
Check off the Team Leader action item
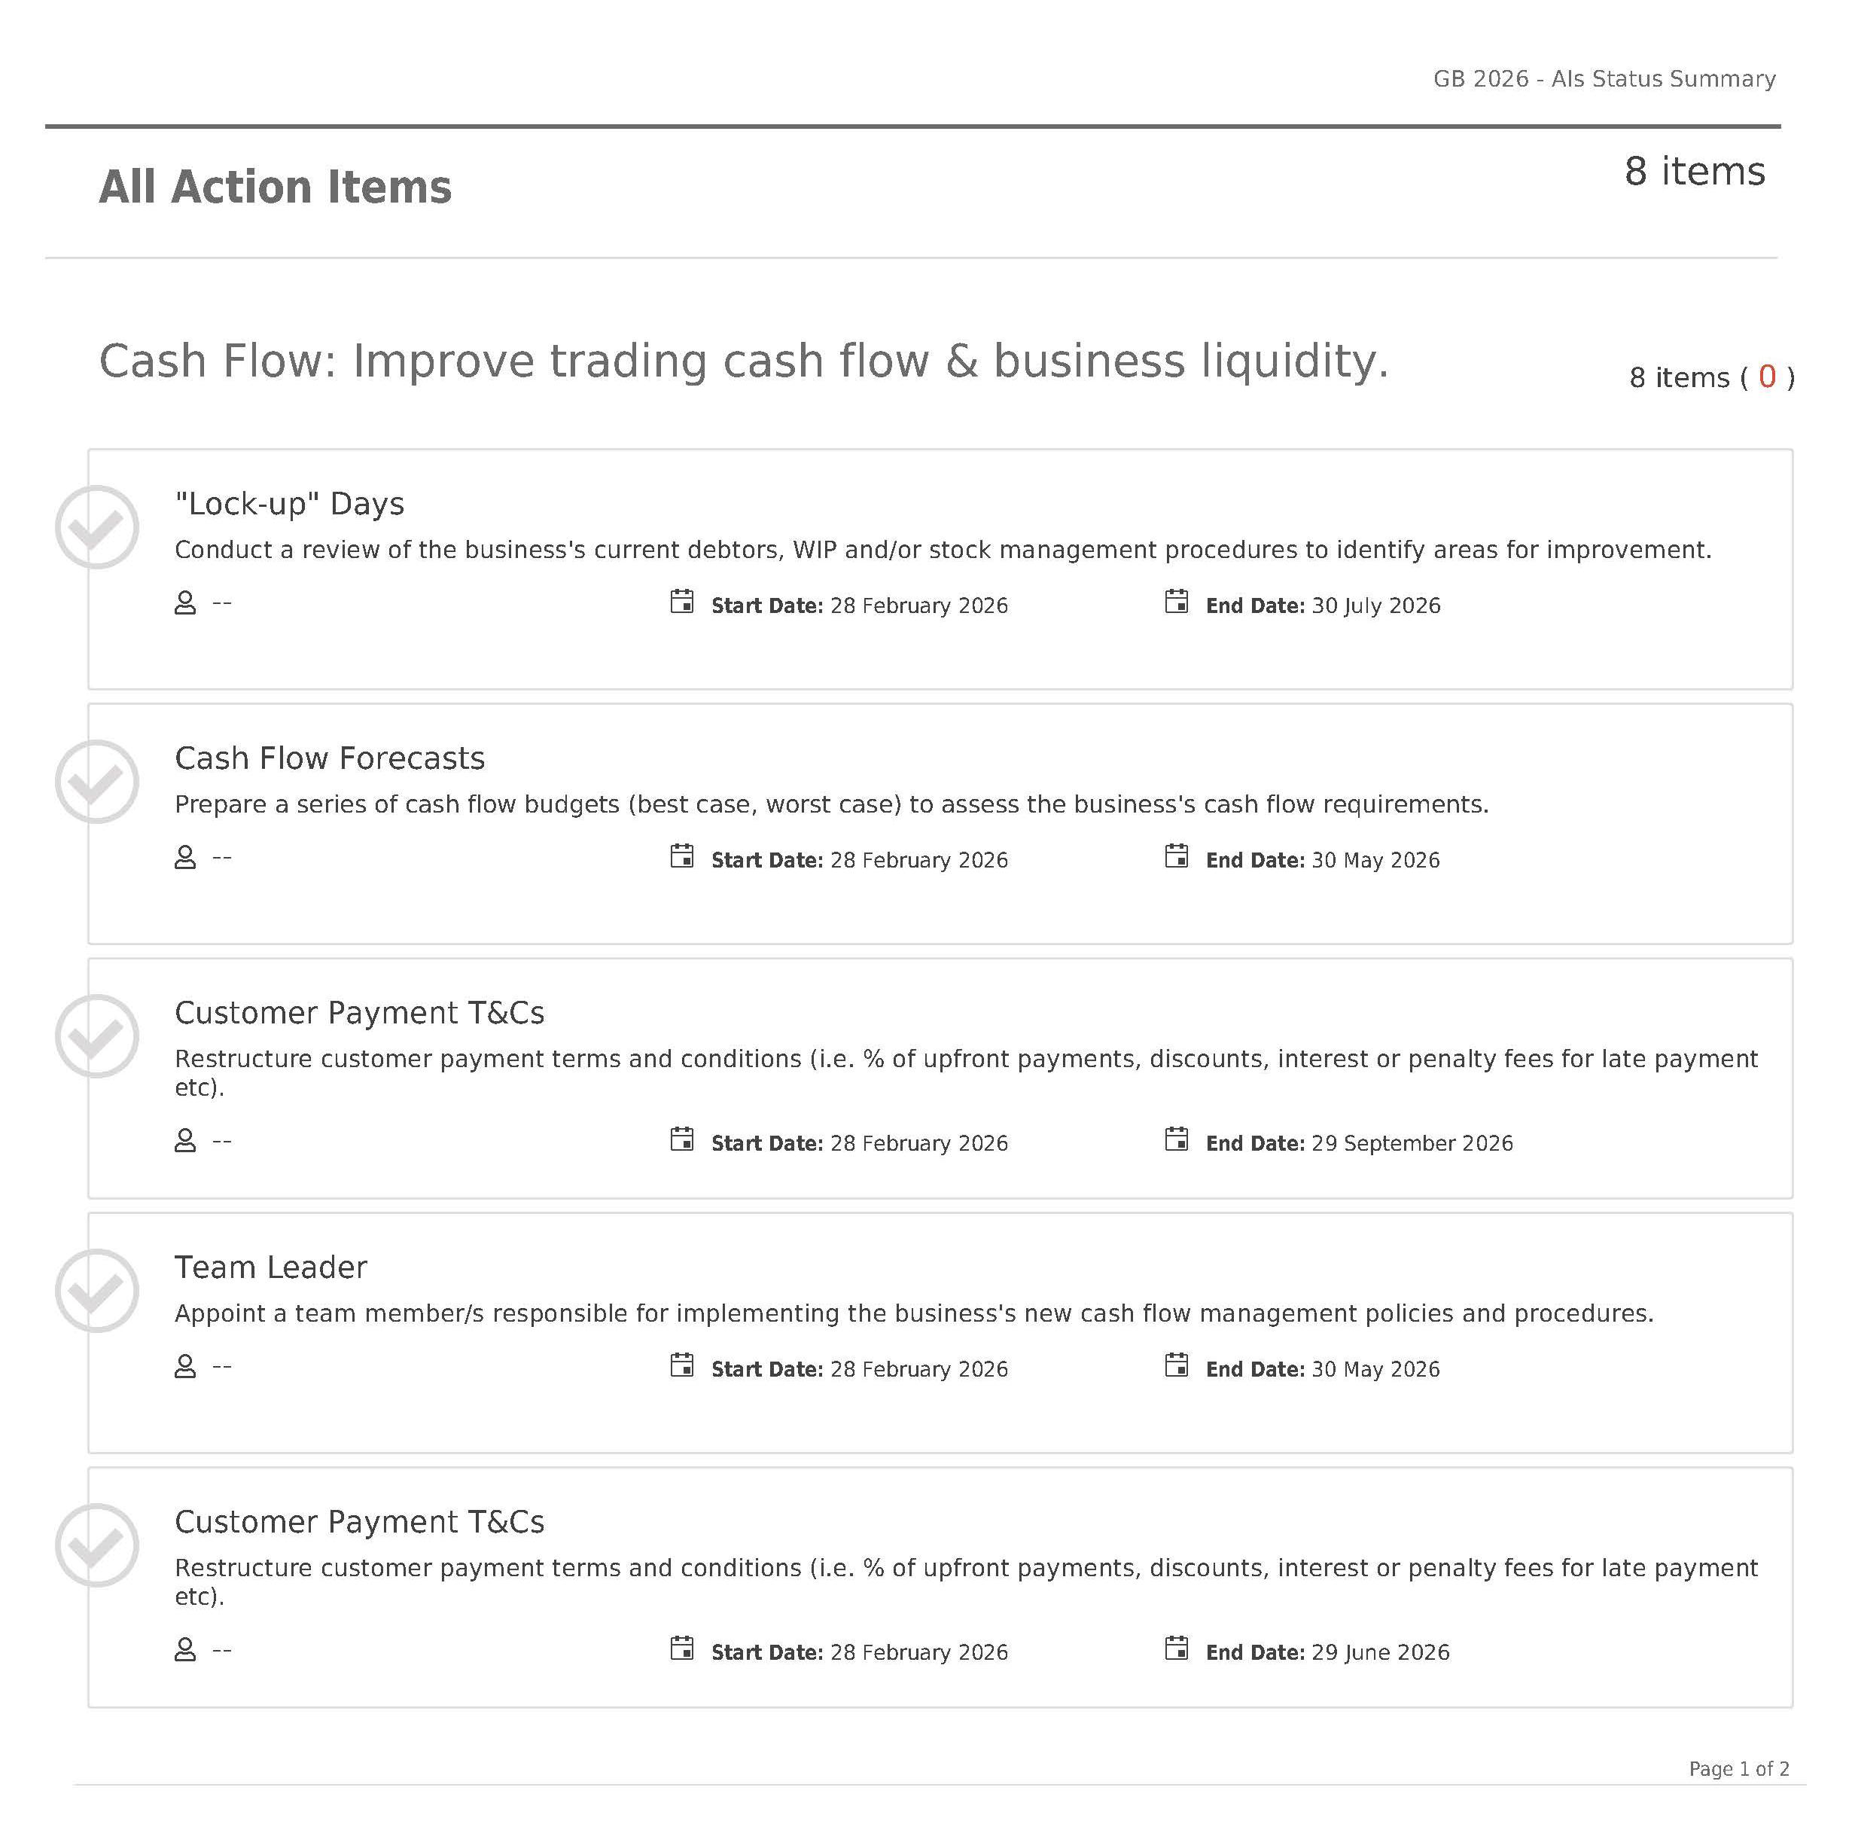(x=97, y=1290)
